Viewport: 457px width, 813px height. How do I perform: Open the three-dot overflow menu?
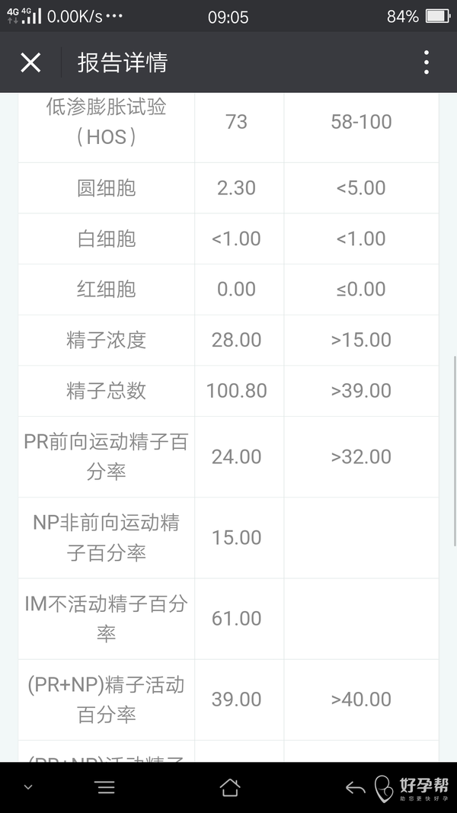(427, 62)
